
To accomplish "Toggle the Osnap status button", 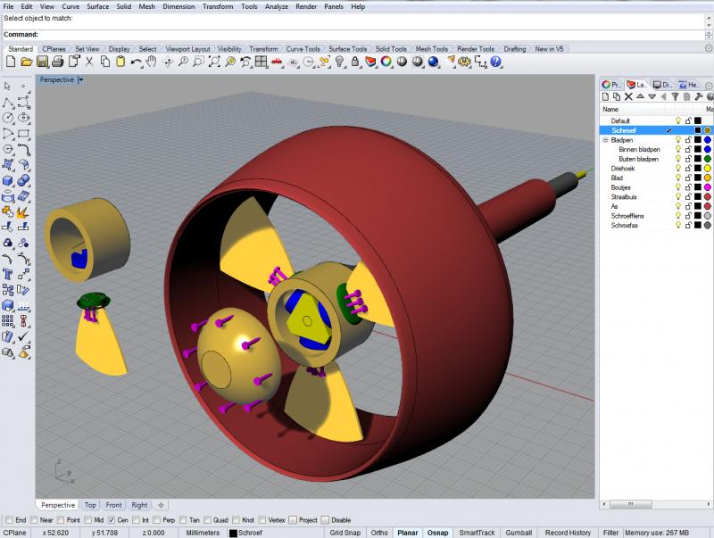I will [437, 533].
